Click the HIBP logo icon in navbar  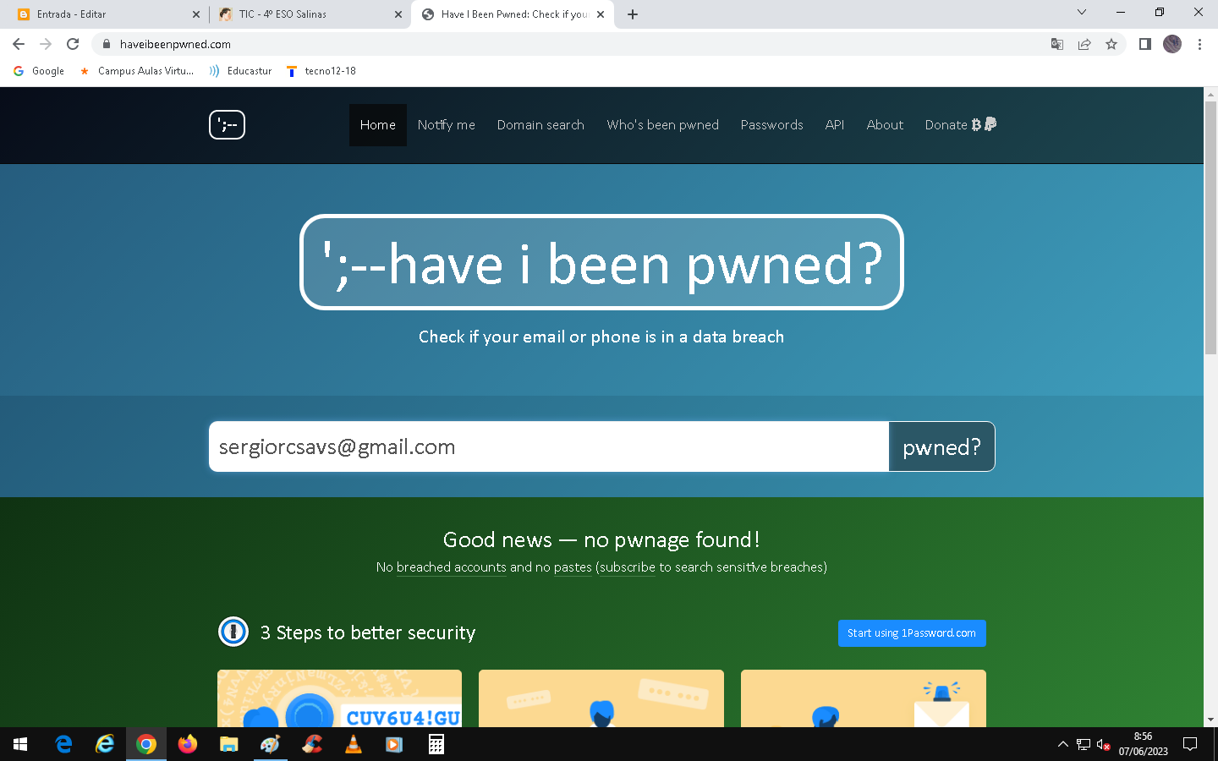[227, 125]
